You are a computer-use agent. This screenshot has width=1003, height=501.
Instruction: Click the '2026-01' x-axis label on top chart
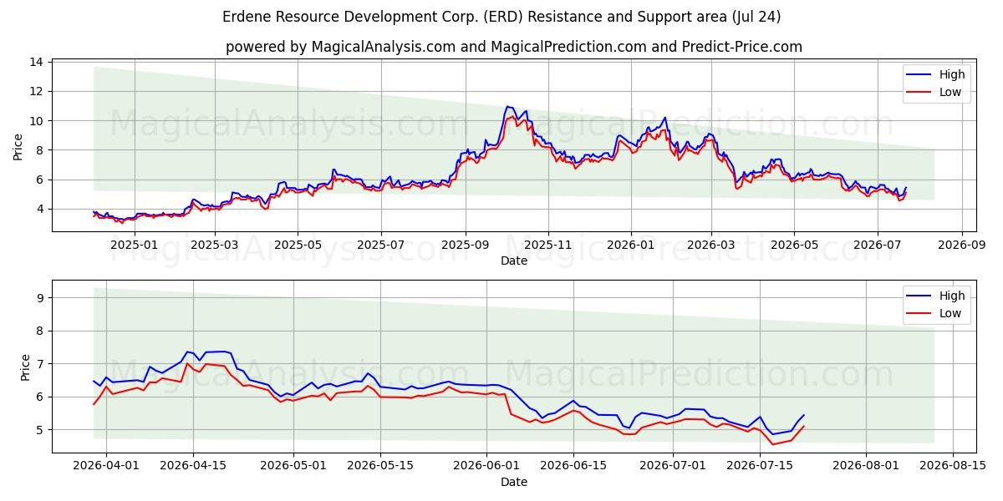pos(631,245)
